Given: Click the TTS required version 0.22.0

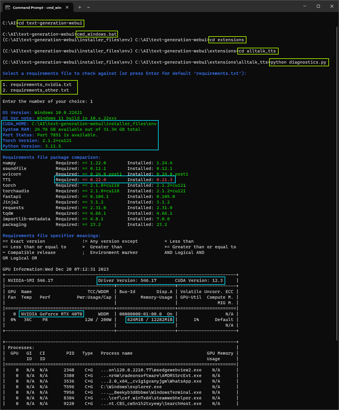Looking at the screenshot, I should [x=98, y=180].
